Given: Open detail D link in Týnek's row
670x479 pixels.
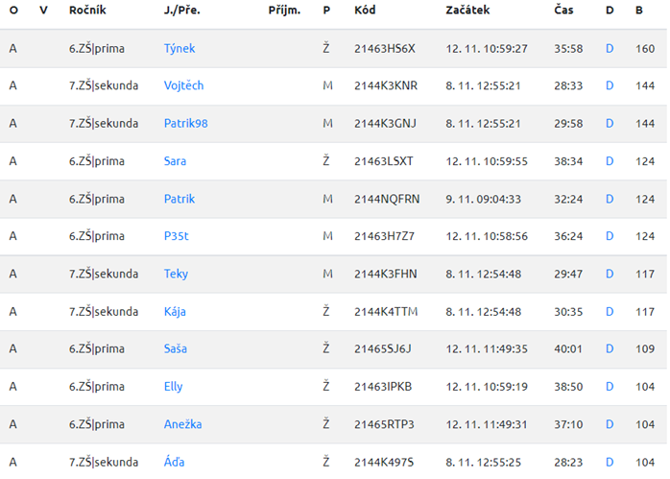Looking at the screenshot, I should [610, 49].
